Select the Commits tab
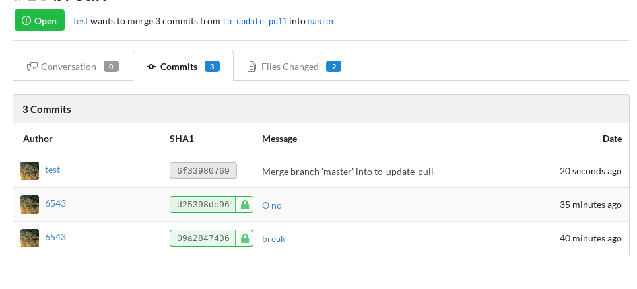The height and width of the screenshot is (289, 637). point(184,66)
